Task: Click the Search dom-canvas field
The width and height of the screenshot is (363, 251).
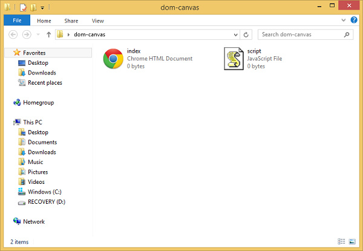Action: (306, 34)
